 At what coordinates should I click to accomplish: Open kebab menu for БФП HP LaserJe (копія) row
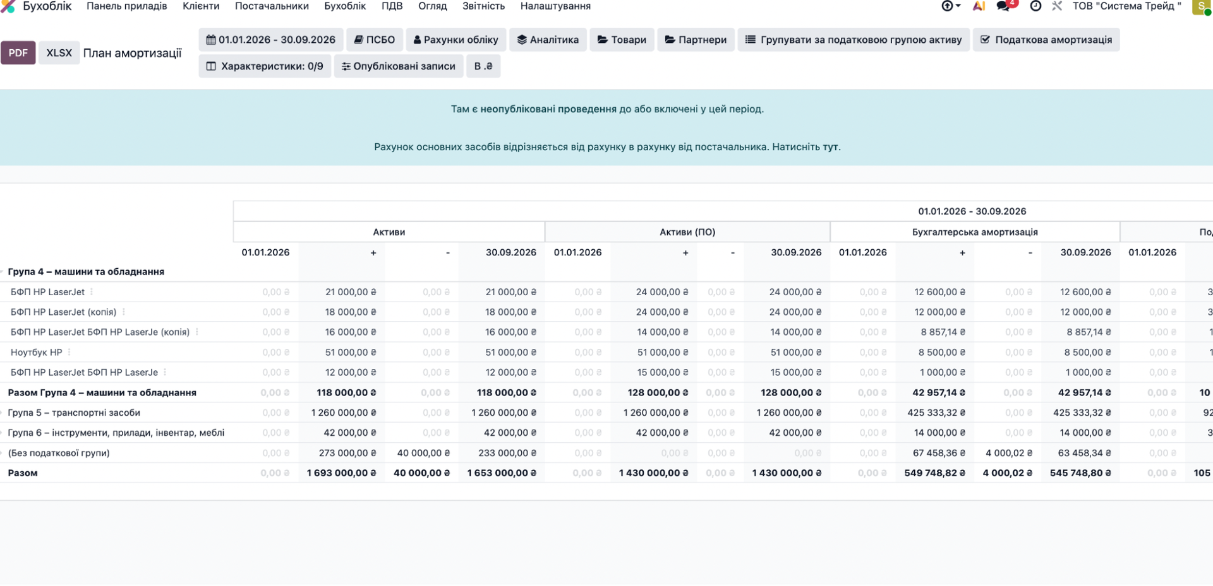197,332
